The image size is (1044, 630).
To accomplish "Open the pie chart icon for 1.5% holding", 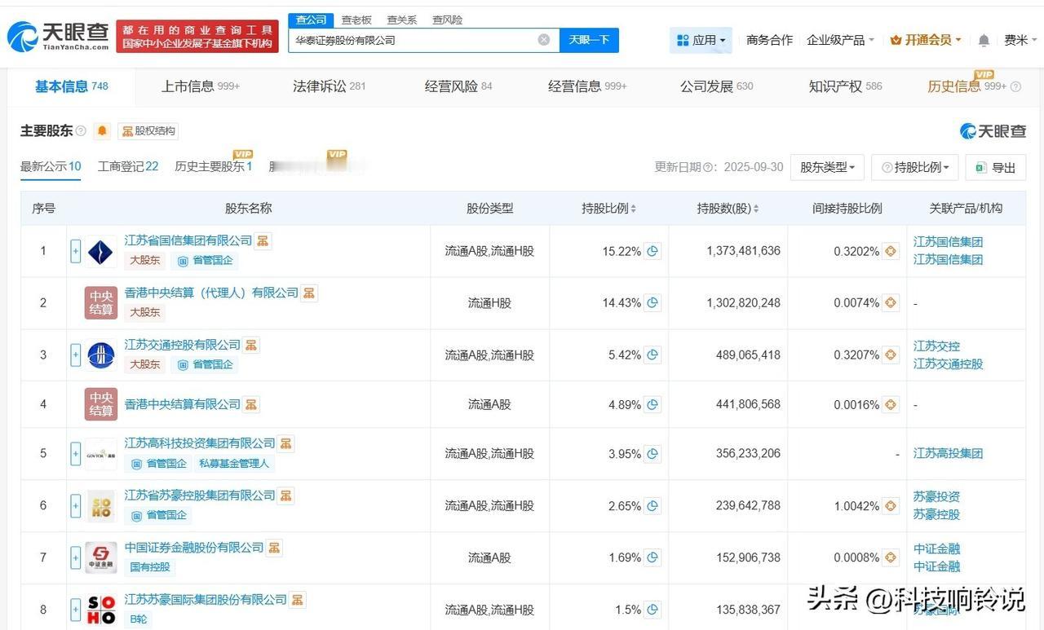I will 652,609.
